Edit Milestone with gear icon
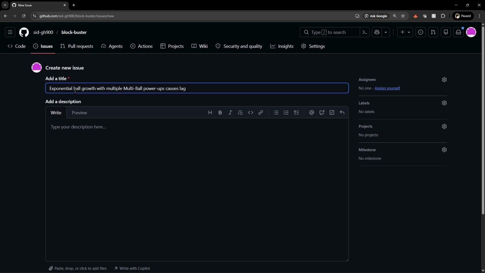 click(x=444, y=150)
